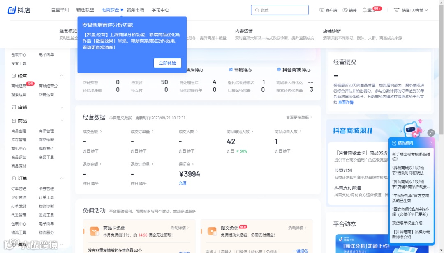Open 活动详情 for 商品卡免佣
The image size is (444, 253).
tap(180, 228)
